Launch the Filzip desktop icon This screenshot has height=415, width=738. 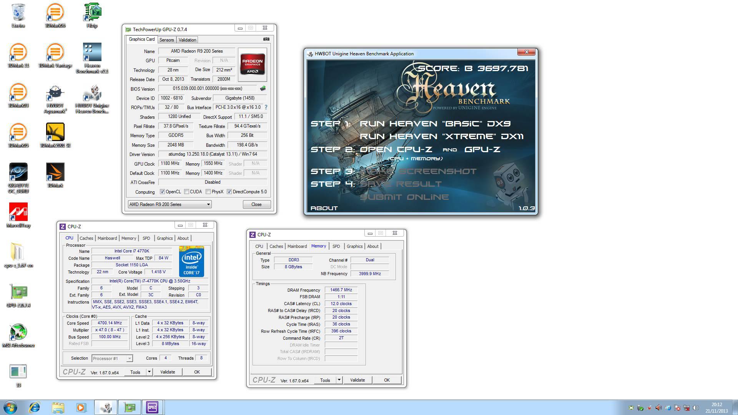92,15
